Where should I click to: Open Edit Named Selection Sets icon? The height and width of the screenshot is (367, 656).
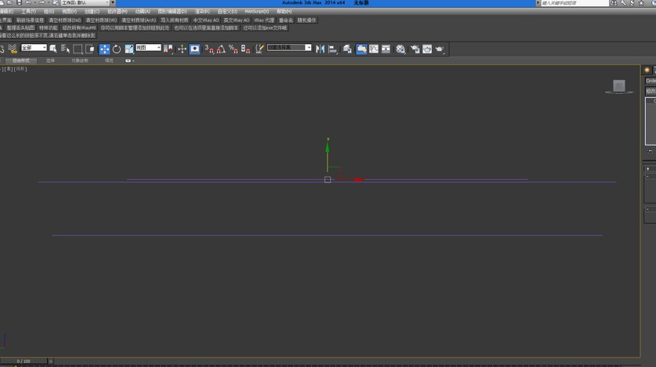259,49
